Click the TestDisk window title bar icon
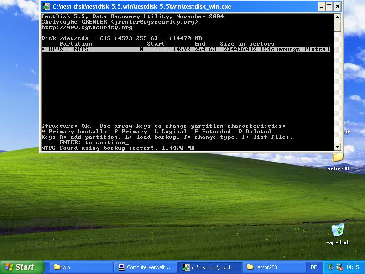The width and height of the screenshot is (365, 274). tap(47, 6)
